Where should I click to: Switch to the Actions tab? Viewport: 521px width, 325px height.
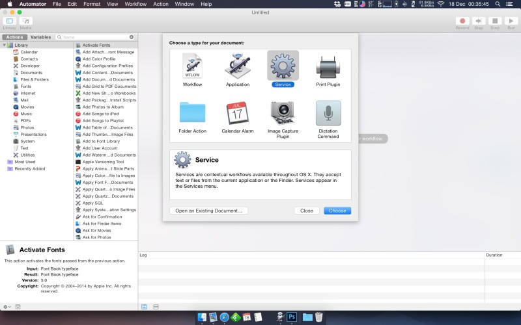(14, 37)
